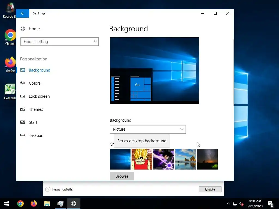Go back using the Settings back arrow
The image size is (279, 209).
pos(22,13)
